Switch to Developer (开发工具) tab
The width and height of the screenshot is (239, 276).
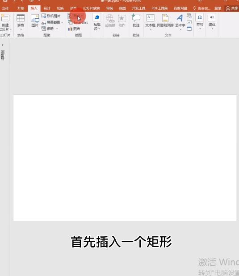click(x=138, y=8)
